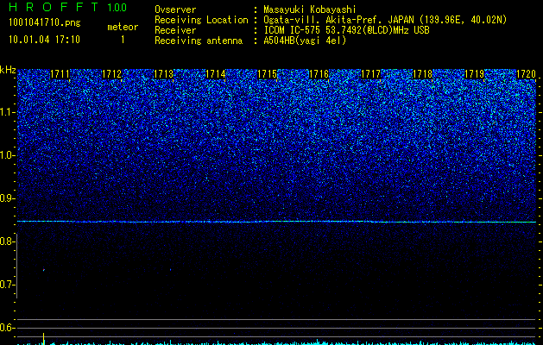The height and width of the screenshot is (345, 543).
Task: Click the 1.0.0 version number
Action: click(x=117, y=8)
